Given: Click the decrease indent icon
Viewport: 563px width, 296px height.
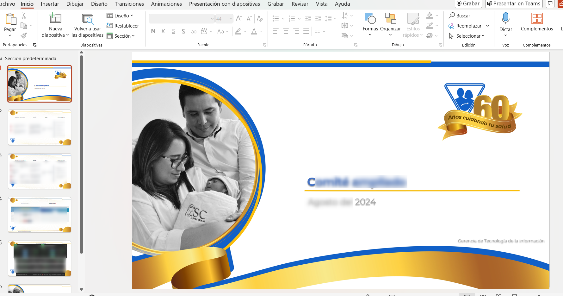Looking at the screenshot, I should pyautogui.click(x=308, y=19).
